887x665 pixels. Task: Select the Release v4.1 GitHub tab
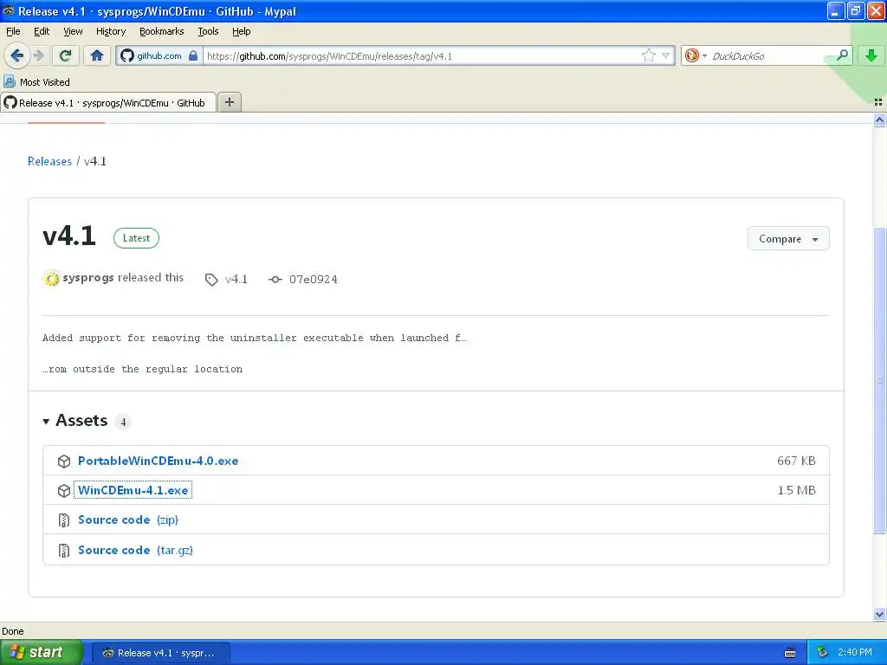pyautogui.click(x=108, y=102)
